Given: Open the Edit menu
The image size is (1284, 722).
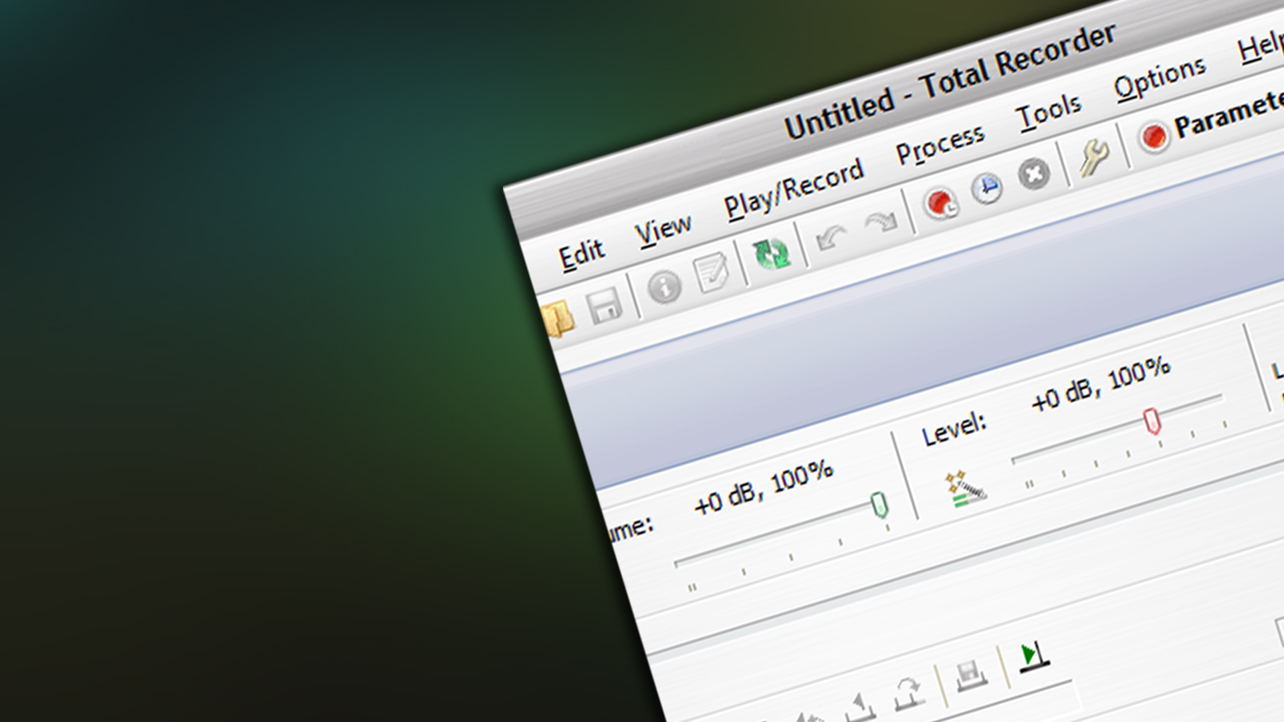Looking at the screenshot, I should tap(581, 255).
